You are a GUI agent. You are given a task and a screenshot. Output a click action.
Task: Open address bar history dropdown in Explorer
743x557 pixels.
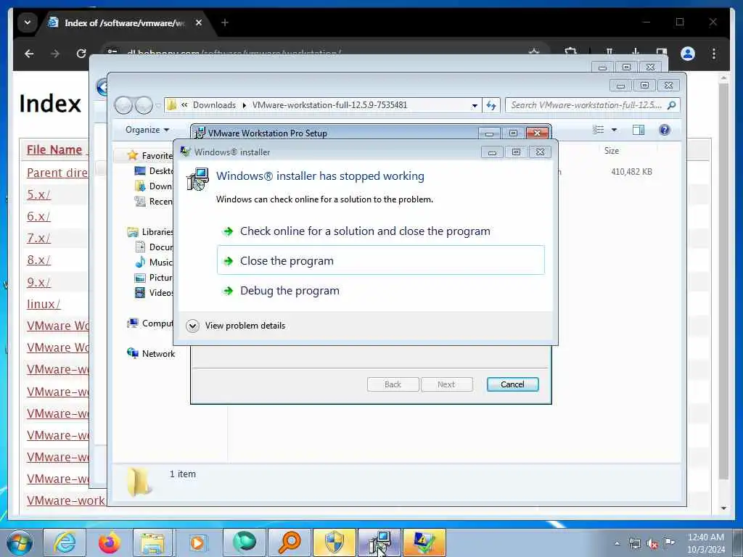click(475, 106)
